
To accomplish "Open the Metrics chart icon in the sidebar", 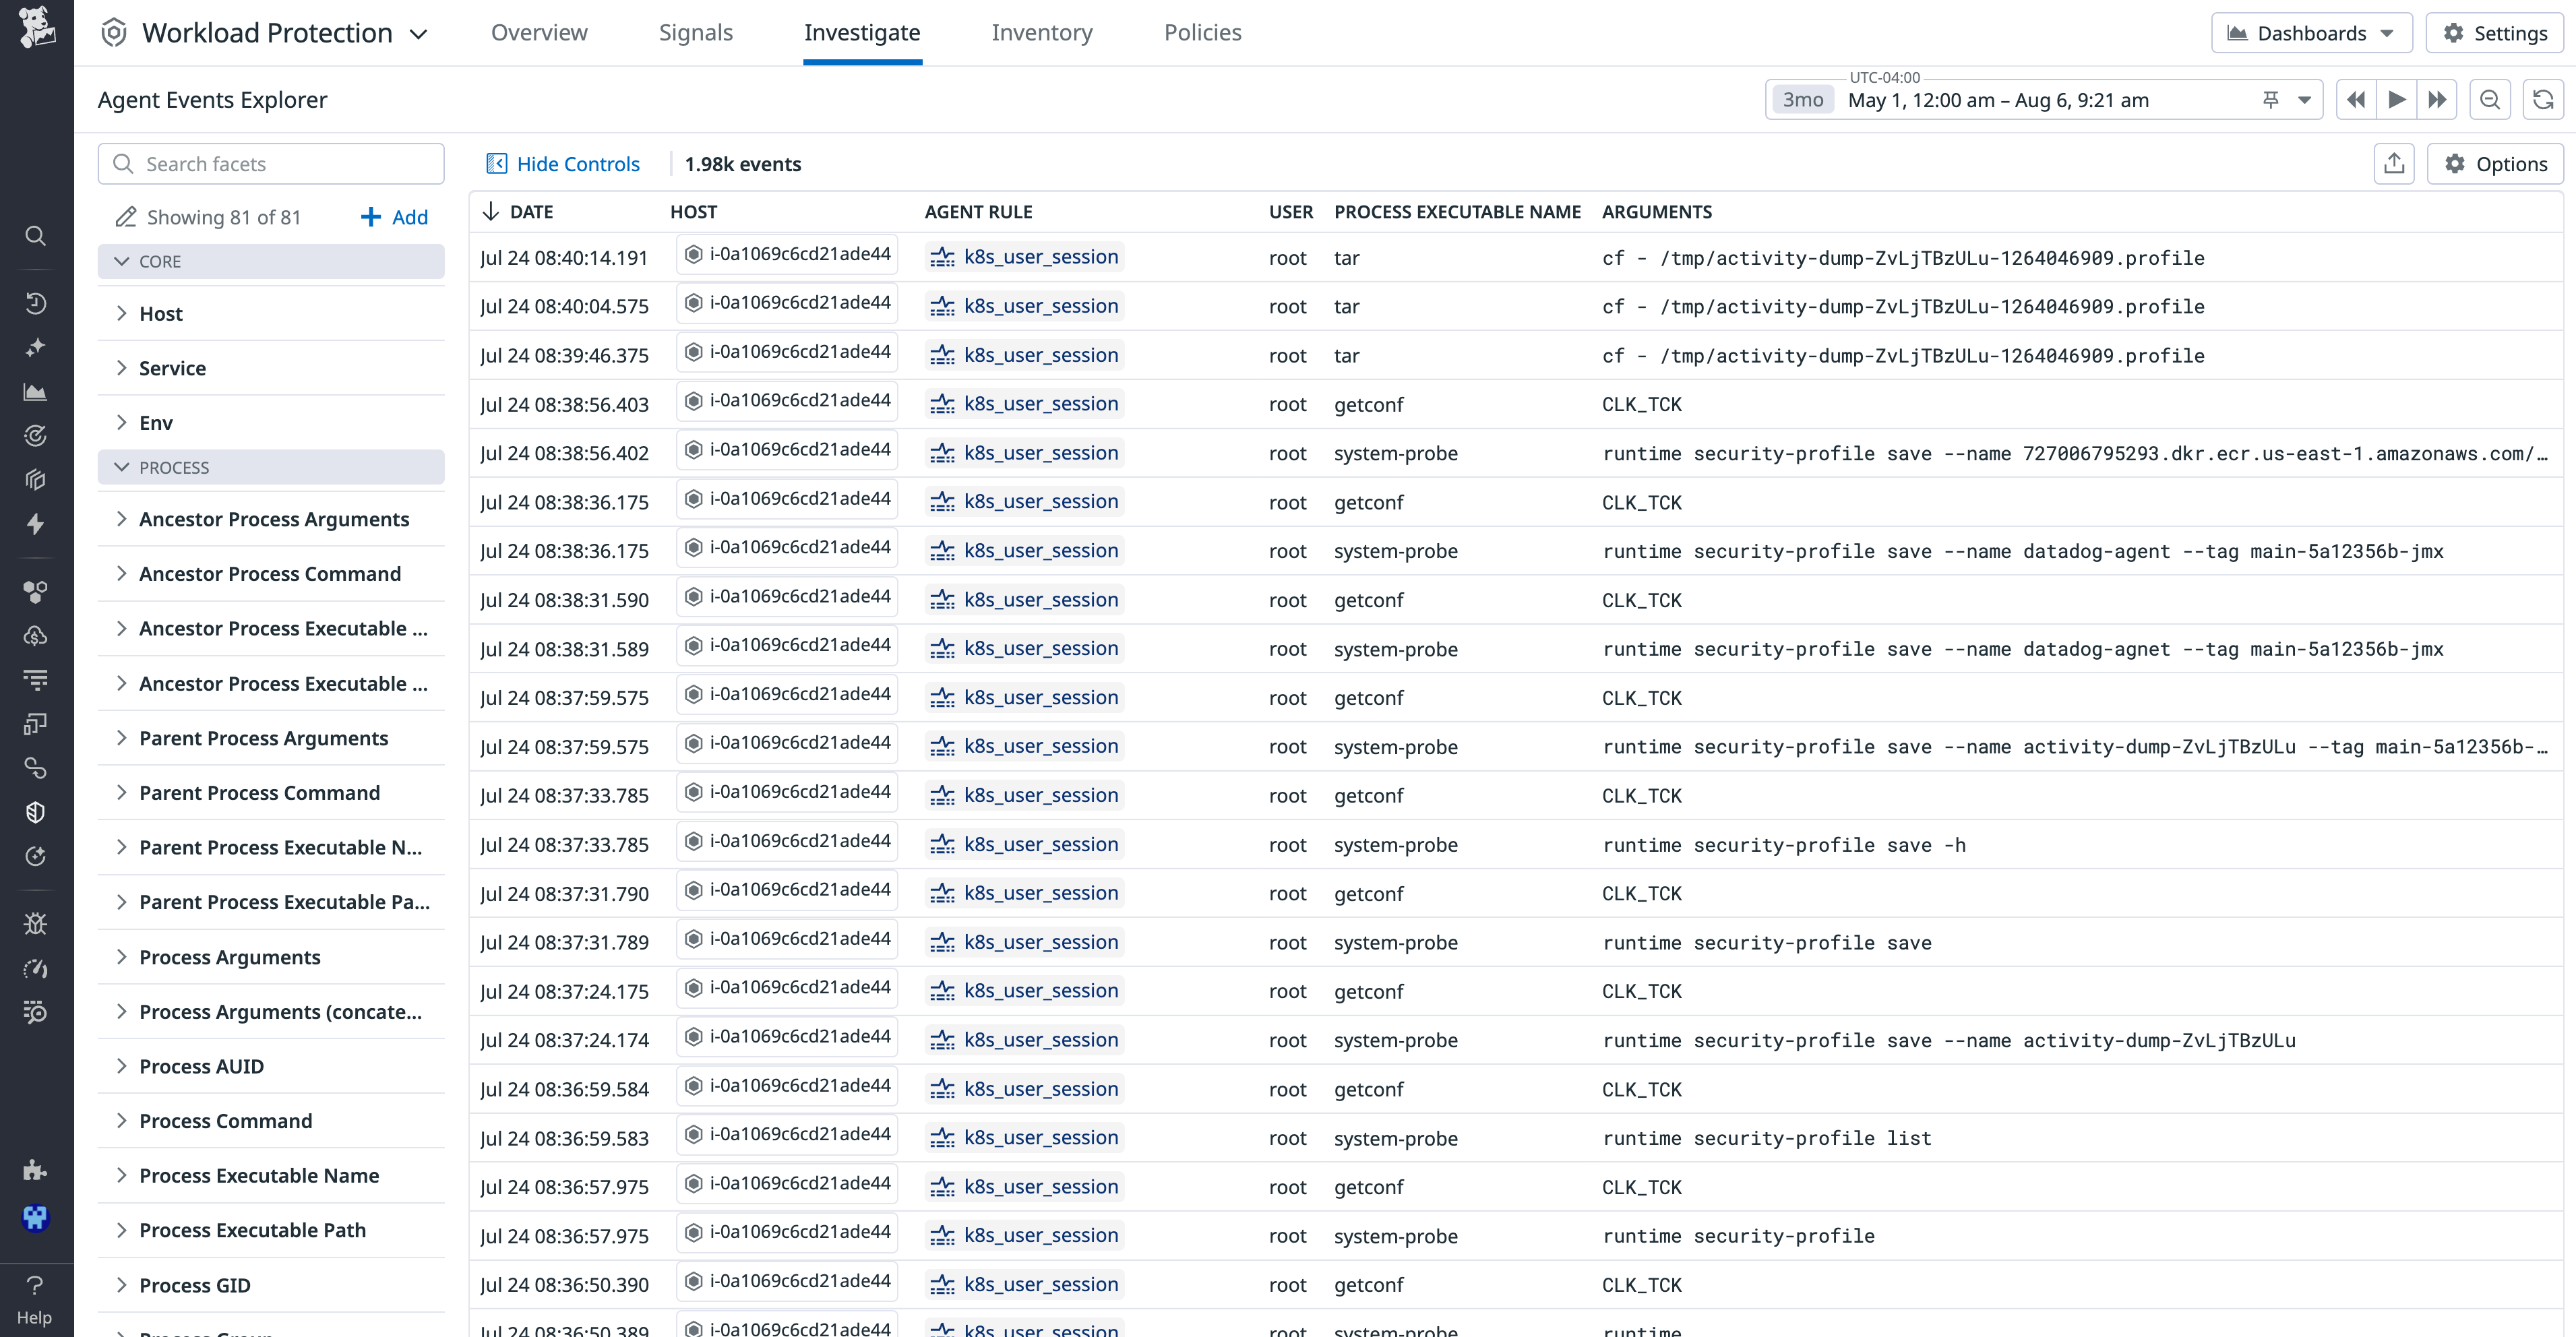I will [36, 392].
